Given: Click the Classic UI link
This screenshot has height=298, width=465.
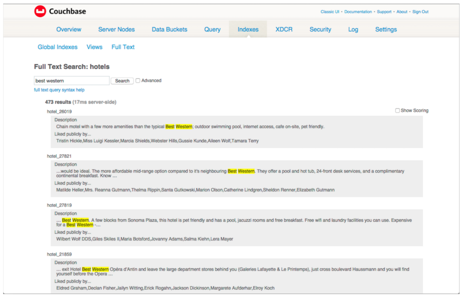Looking at the screenshot, I should pos(330,12).
